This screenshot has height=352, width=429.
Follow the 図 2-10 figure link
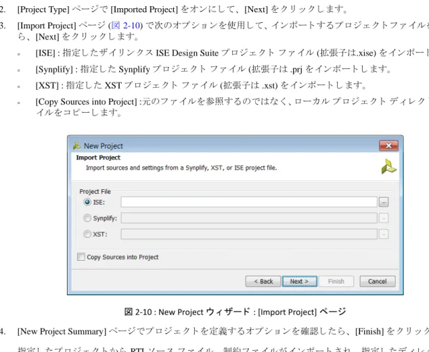coord(126,26)
